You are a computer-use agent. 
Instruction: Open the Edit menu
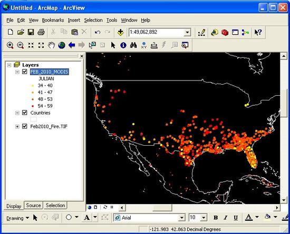21,20
